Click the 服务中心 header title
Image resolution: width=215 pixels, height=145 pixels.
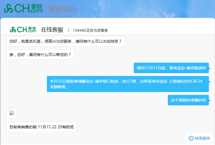62,9
